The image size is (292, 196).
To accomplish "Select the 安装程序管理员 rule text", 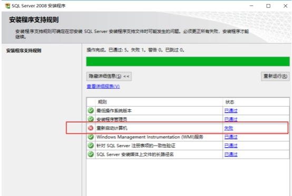I will click(x=112, y=119).
